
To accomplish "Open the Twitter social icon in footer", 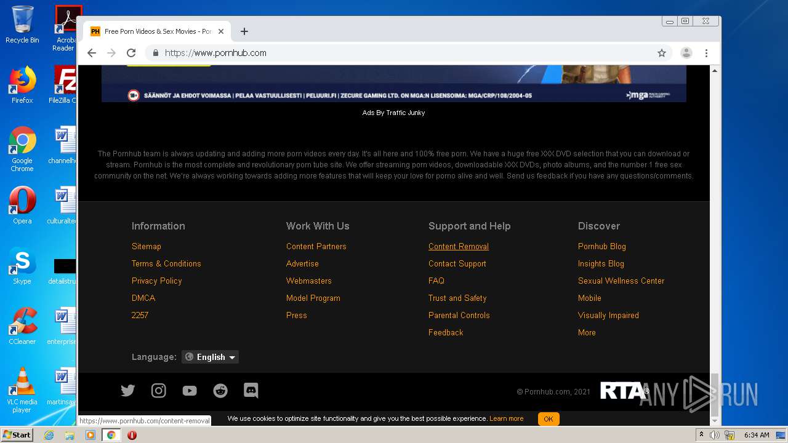I will (x=128, y=391).
